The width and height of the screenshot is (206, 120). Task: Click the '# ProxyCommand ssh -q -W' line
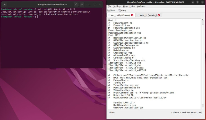141,93
